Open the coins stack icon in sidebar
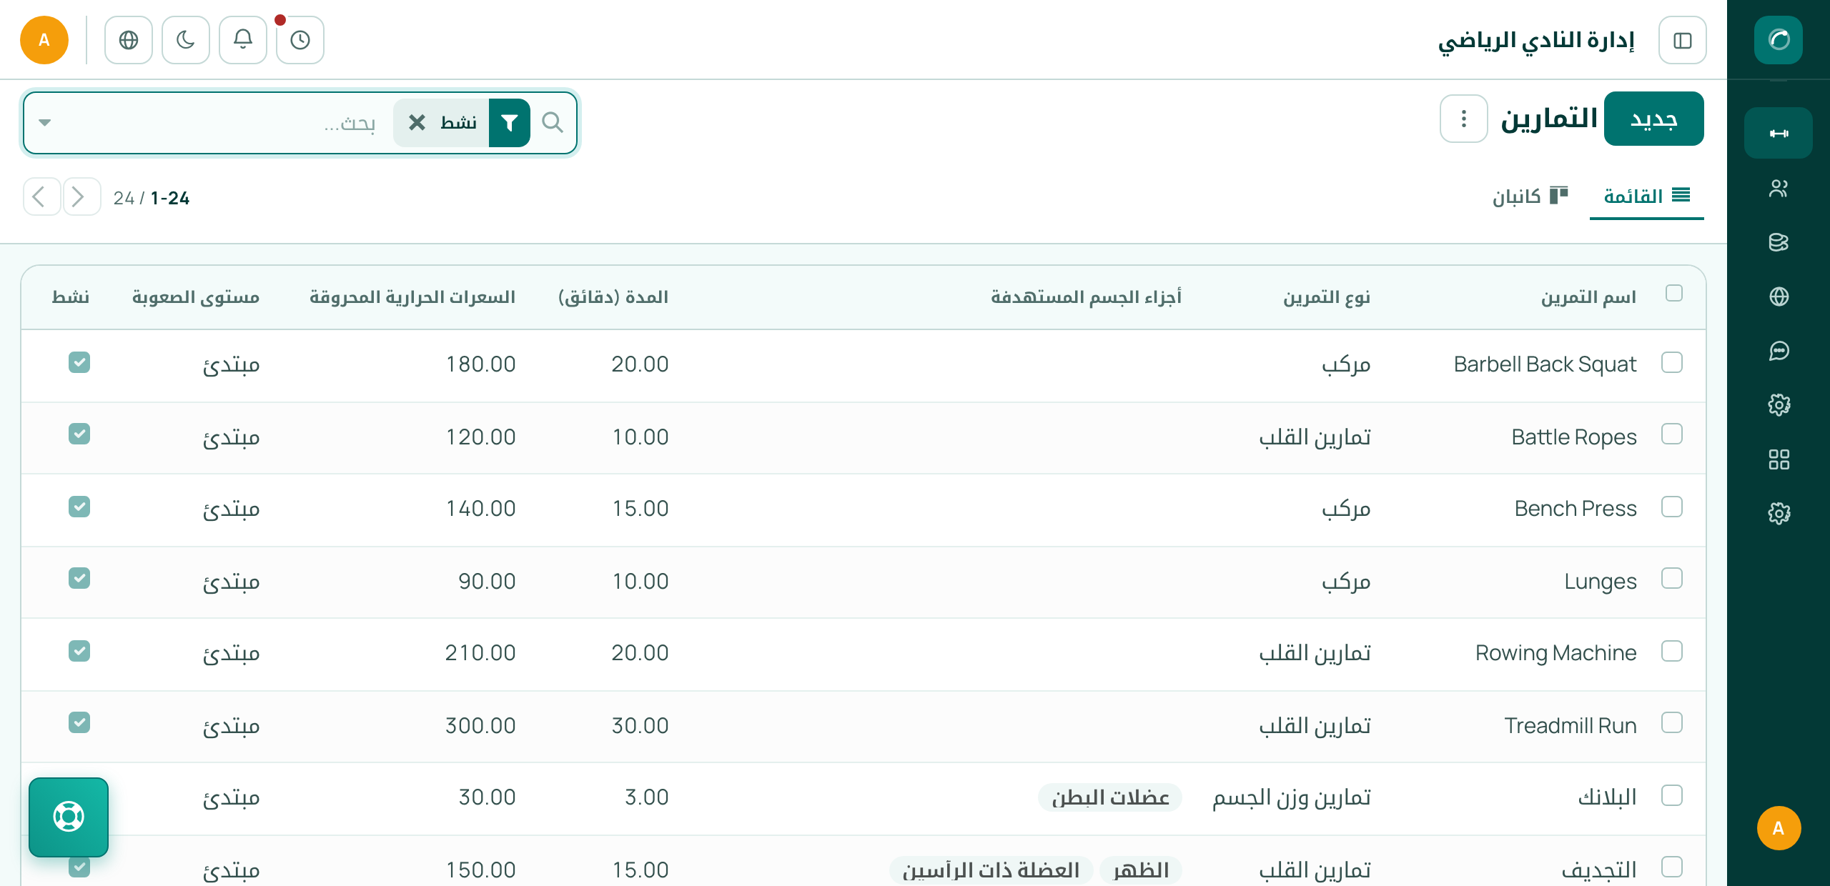This screenshot has width=1830, height=886. coord(1779,242)
